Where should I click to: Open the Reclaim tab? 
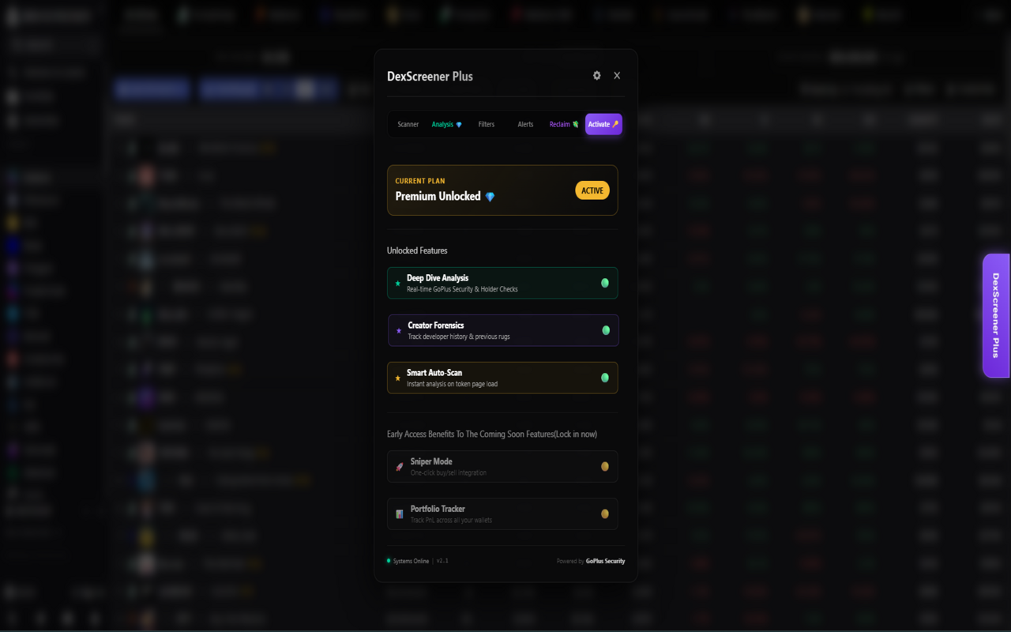coord(564,124)
